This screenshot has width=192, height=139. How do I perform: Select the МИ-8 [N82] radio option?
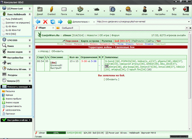point(4,34)
